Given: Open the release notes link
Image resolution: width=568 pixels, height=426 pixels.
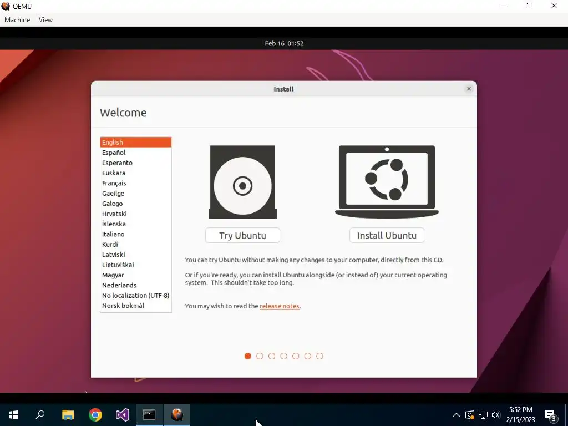Looking at the screenshot, I should pos(280,306).
